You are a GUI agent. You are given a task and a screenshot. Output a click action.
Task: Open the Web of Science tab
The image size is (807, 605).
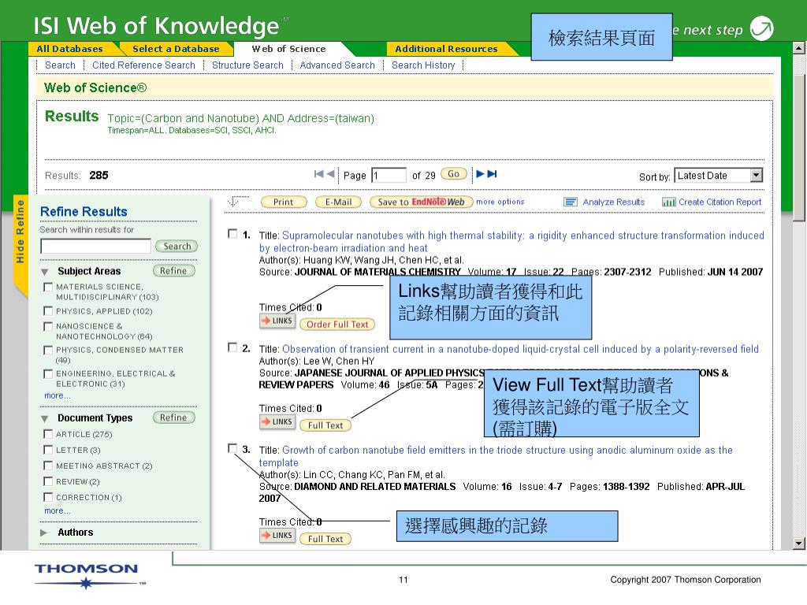(x=288, y=49)
